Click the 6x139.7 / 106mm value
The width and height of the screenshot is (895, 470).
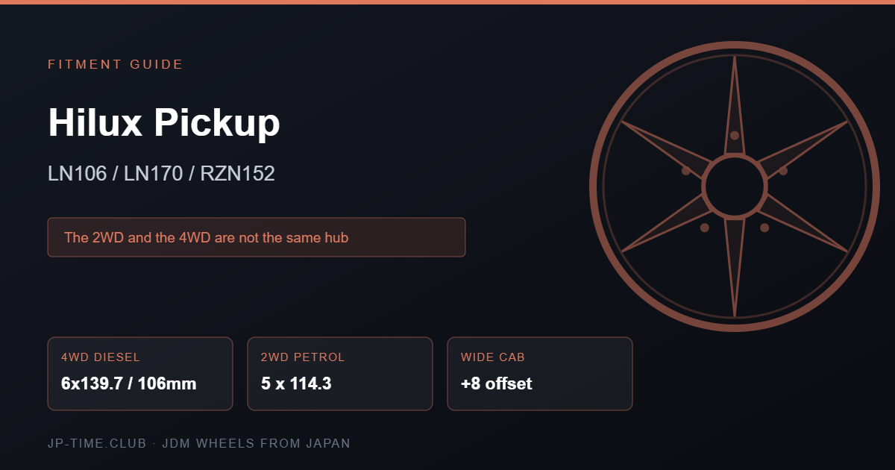point(129,383)
